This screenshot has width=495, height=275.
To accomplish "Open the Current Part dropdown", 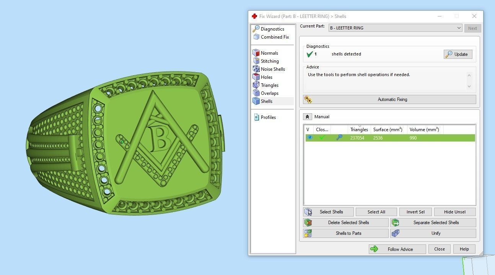I will click(x=395, y=28).
